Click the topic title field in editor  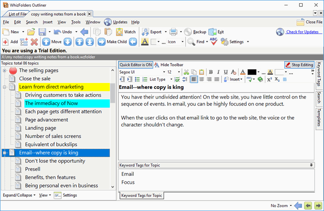tap(216, 87)
